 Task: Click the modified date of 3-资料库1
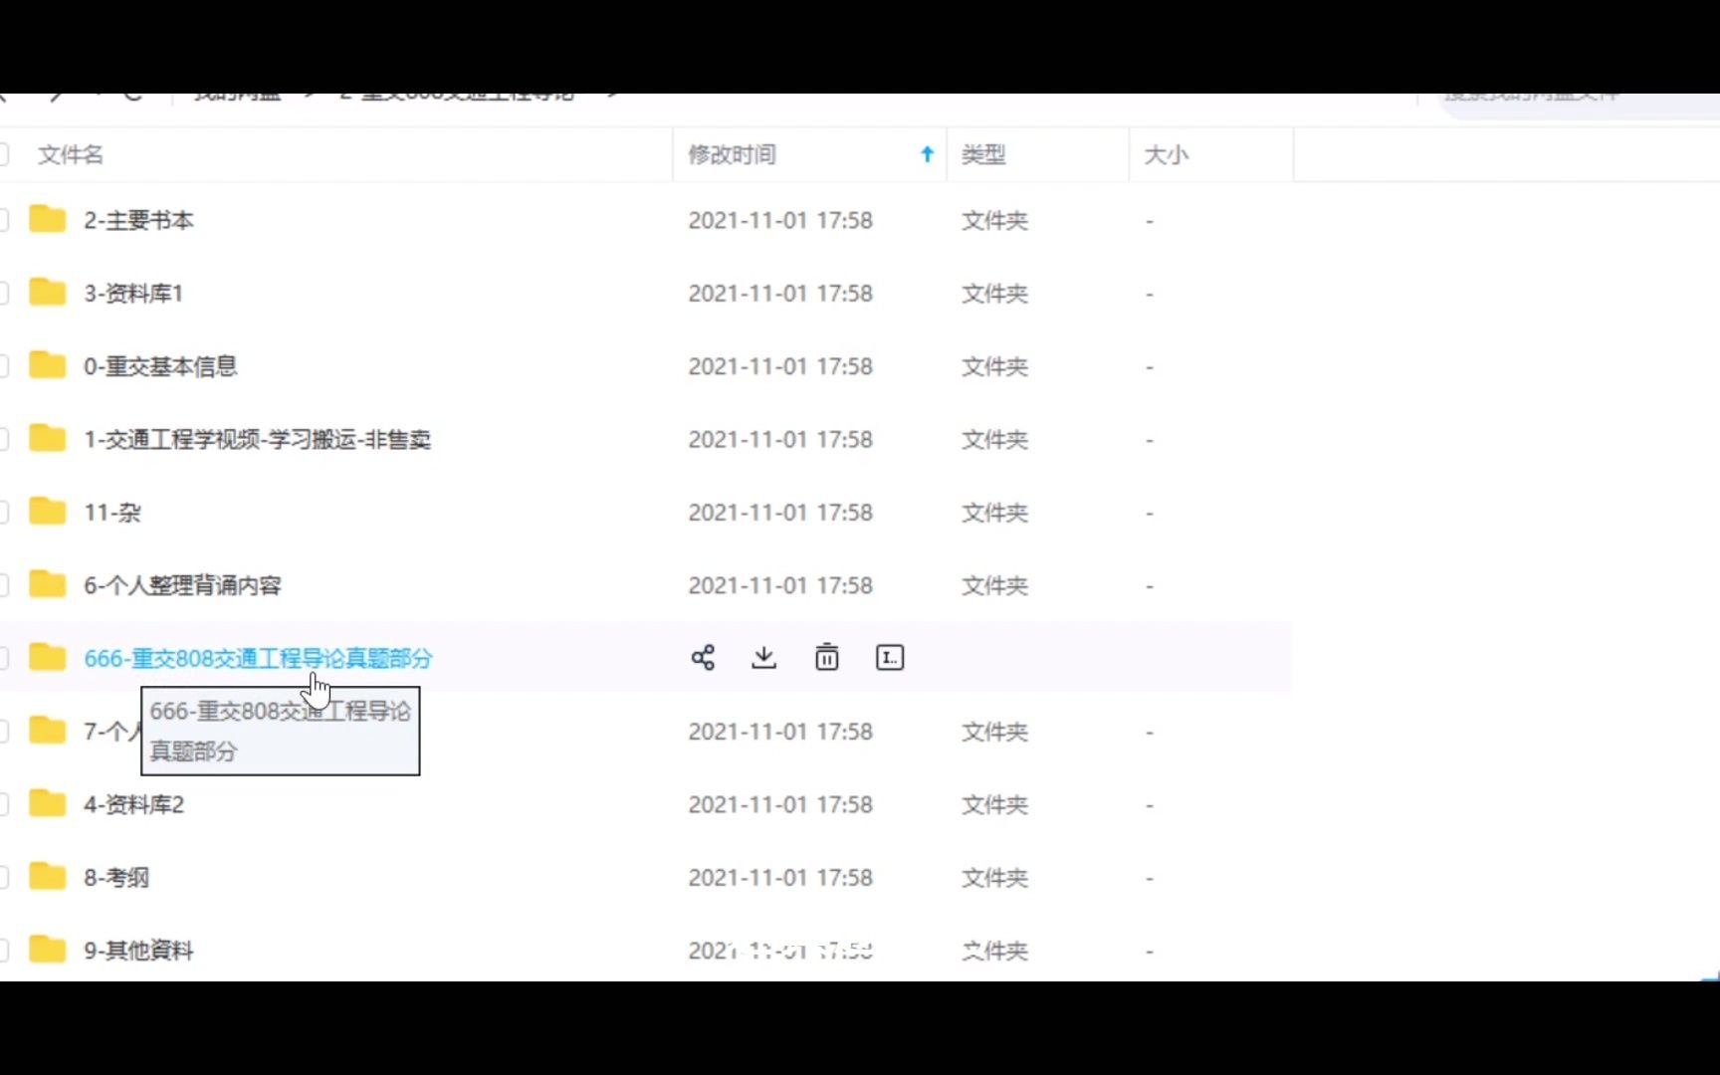tap(780, 294)
